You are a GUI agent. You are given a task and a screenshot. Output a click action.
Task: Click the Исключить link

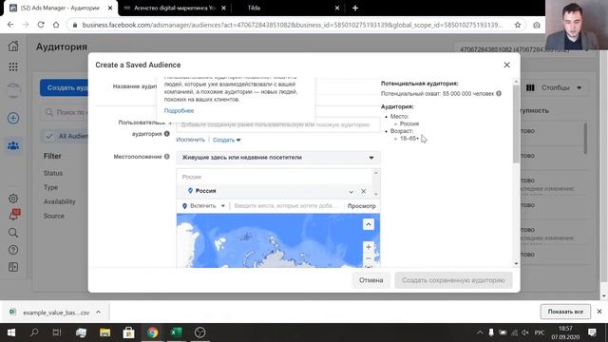point(190,140)
